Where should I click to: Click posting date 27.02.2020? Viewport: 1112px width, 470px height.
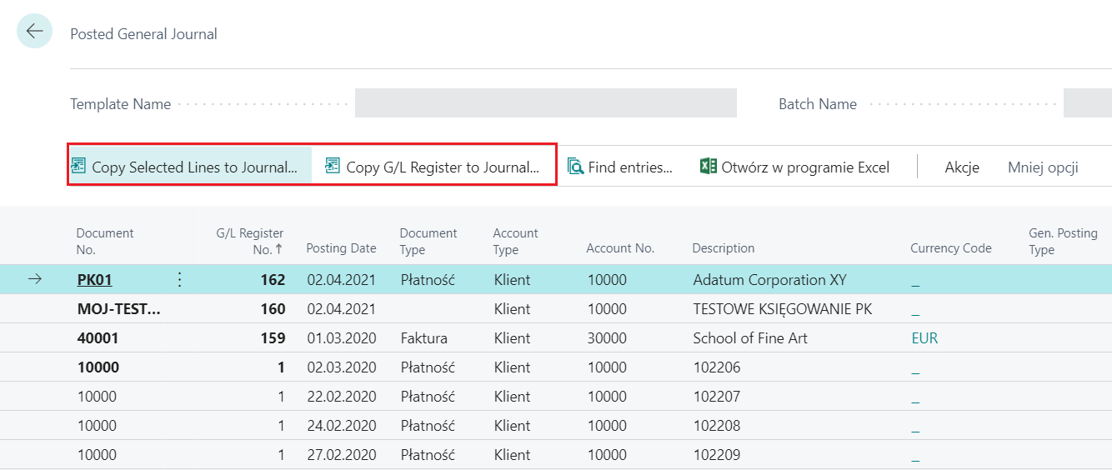[341, 455]
